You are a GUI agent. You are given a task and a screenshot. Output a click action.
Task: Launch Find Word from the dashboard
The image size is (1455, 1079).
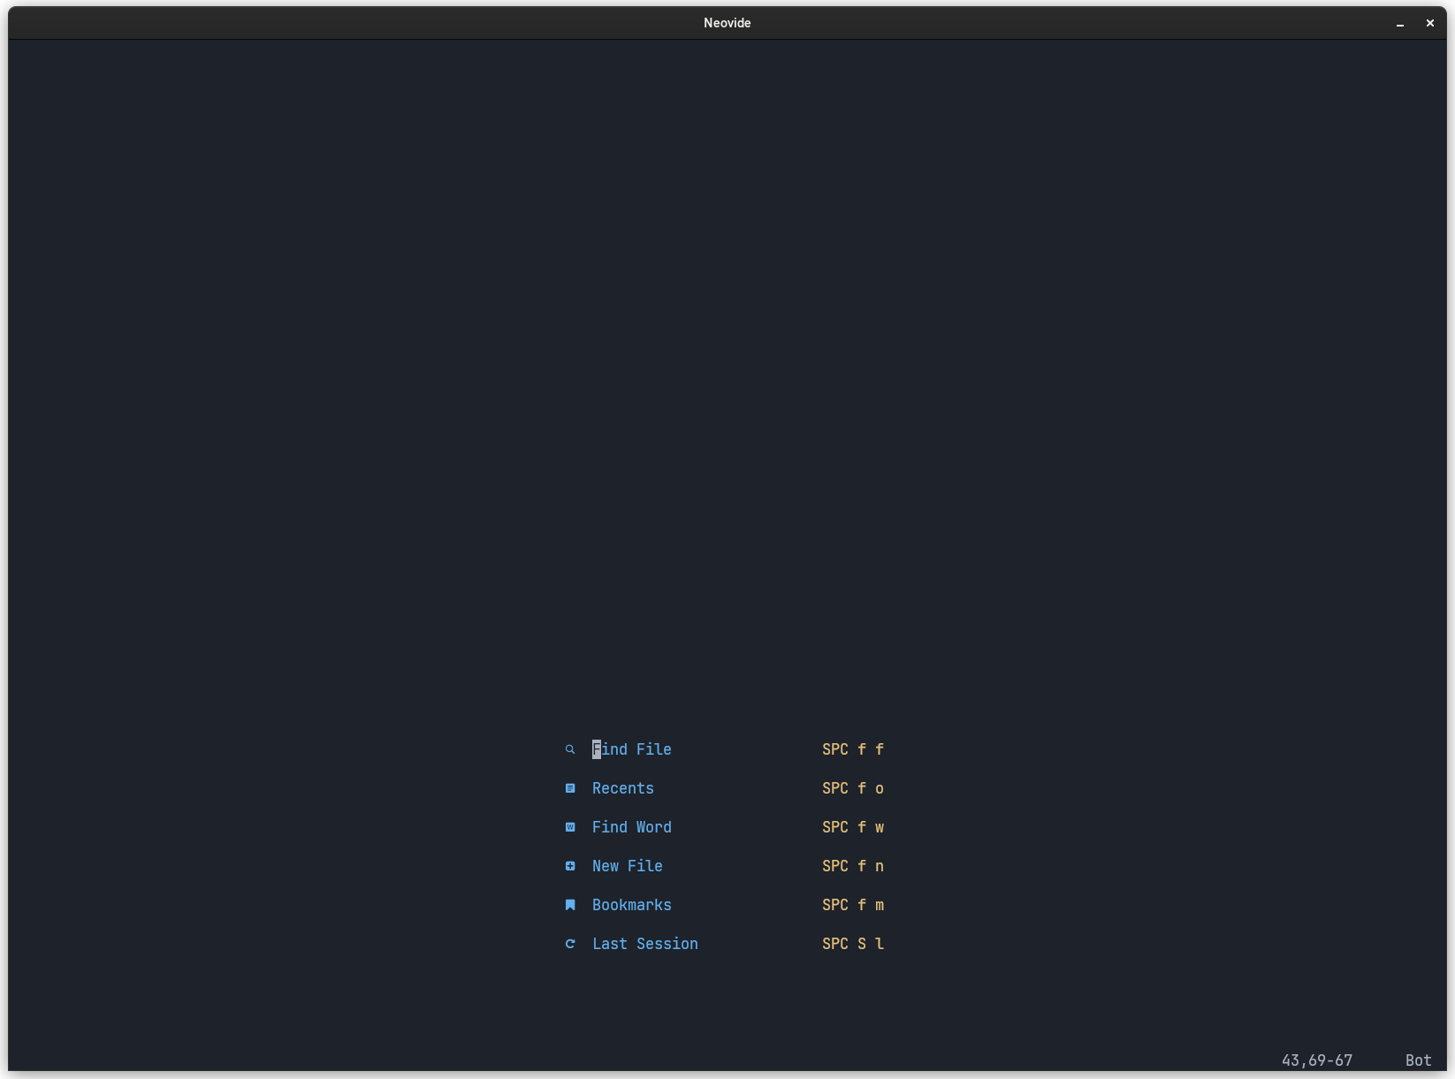(x=631, y=827)
